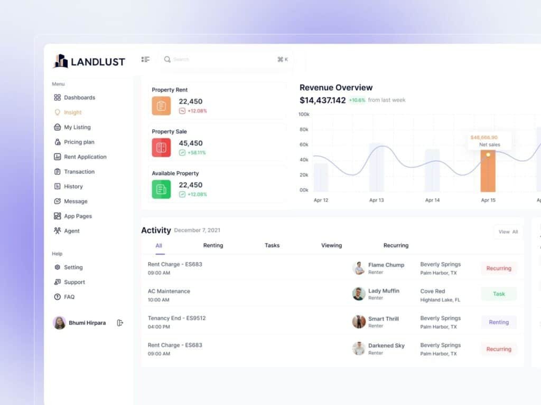This screenshot has width=541, height=405.
Task: Click the yellow data point on chart
Action: (x=488, y=155)
